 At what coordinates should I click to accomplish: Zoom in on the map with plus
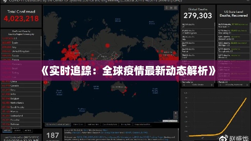[x=175, y=113]
